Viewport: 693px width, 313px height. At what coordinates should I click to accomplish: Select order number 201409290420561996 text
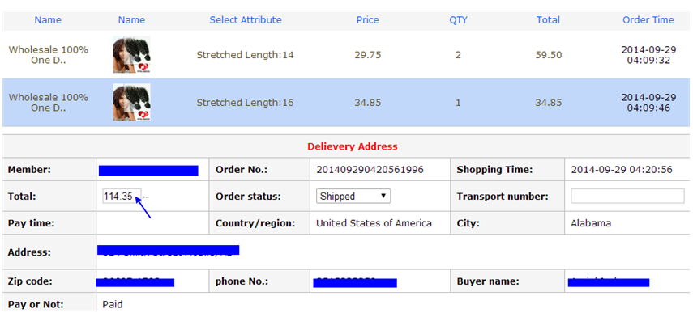pyautogui.click(x=370, y=170)
